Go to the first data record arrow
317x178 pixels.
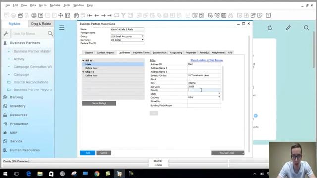click(x=90, y=15)
